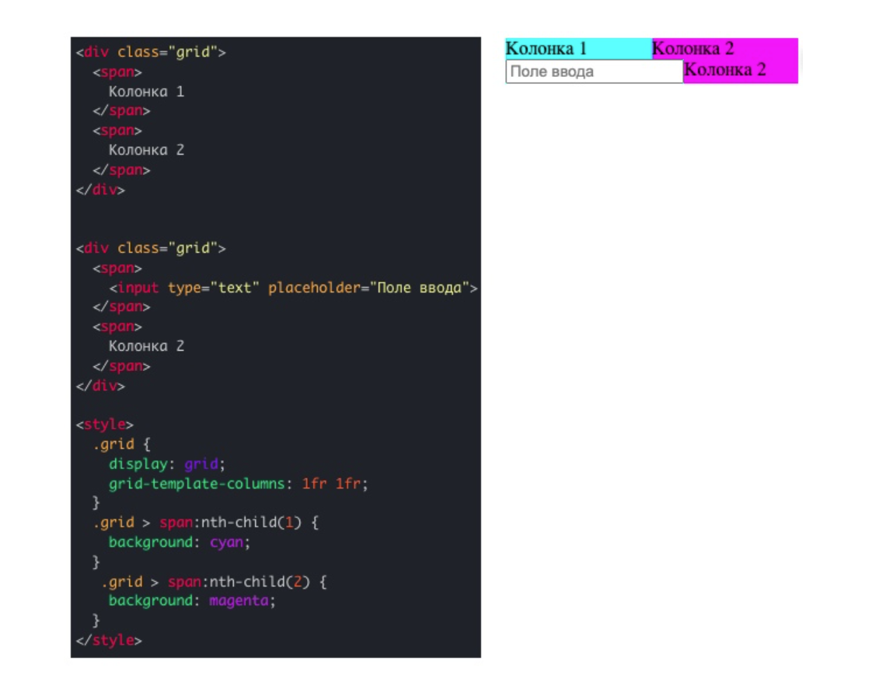Screen dimensions: 886x696
Task: Click the closing </style> tag in code
Action: click(109, 640)
